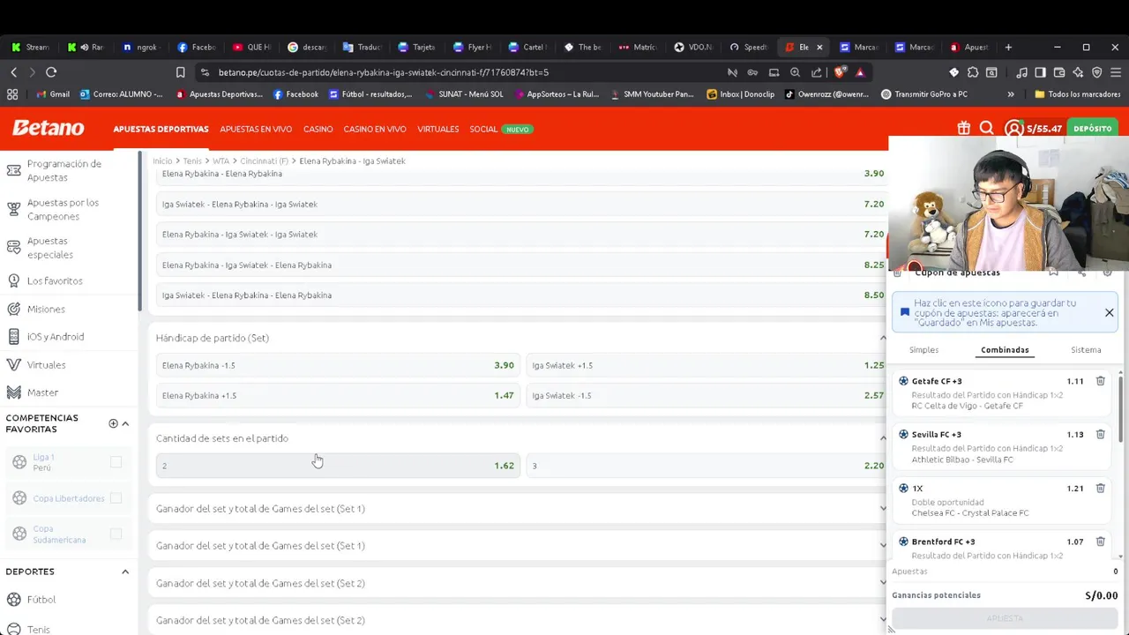Close the saved coupon hint banner
The height and width of the screenshot is (635, 1129).
tap(1109, 313)
